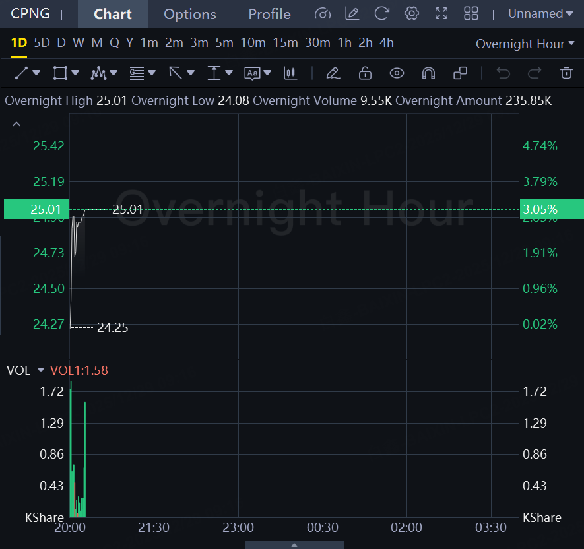Enter fullscreen chart mode
Screen dimensions: 584x549
click(441, 14)
